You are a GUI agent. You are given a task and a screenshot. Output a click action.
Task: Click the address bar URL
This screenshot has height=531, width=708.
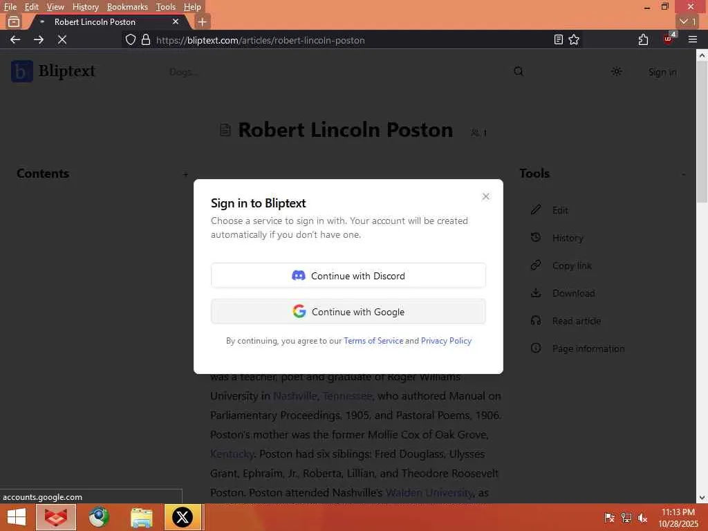261,40
